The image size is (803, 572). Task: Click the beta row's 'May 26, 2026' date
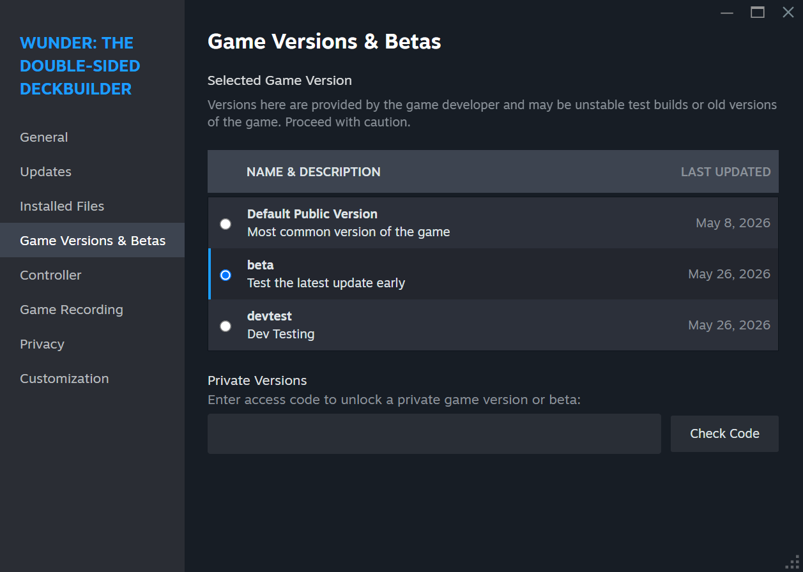[x=730, y=274]
